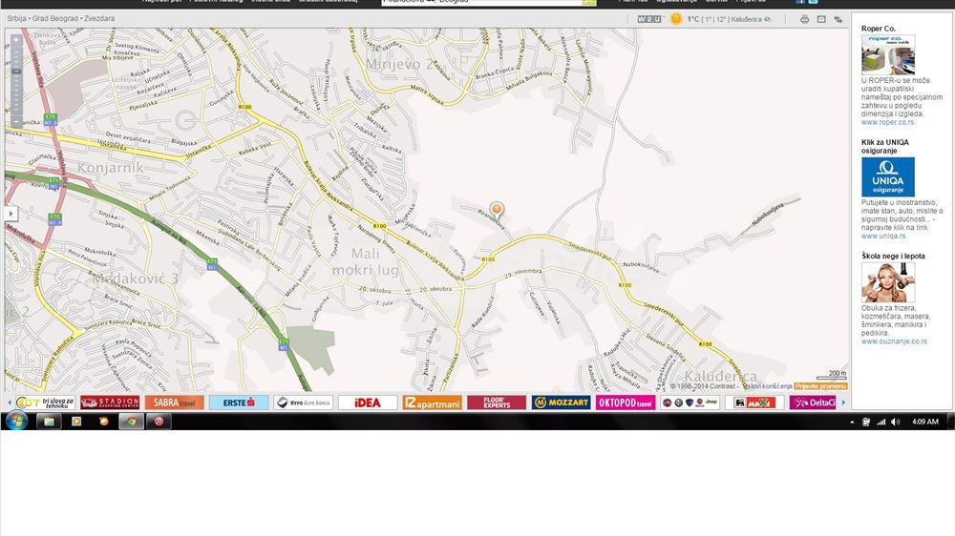Click the UNIQA osiguranje logo

pos(888,177)
